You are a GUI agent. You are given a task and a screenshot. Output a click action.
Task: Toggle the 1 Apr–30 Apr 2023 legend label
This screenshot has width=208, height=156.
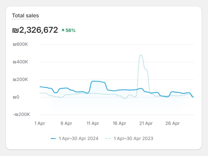[x=133, y=138]
